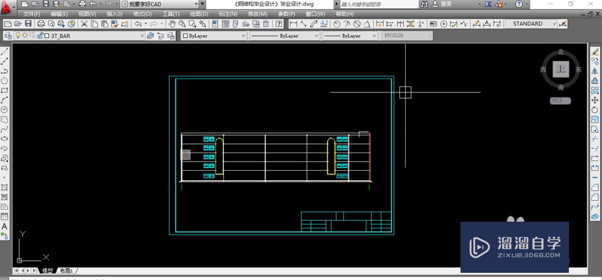Open the application menu arrow beside the logo
The image size is (602, 280).
14,7
